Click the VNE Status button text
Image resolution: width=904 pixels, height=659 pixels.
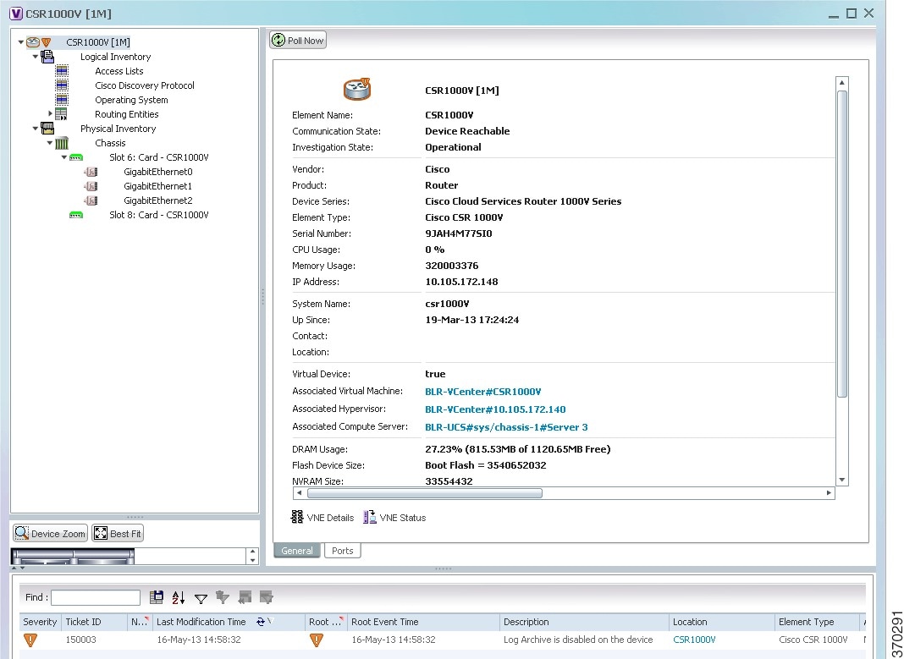[402, 517]
